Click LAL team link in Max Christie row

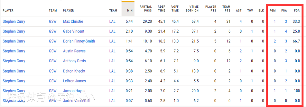tap(112, 22)
